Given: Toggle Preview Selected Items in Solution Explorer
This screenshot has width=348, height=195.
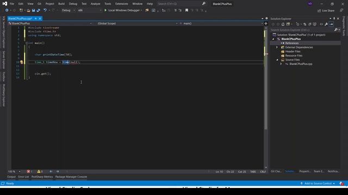Looking at the screenshot, I should [x=331, y=24].
